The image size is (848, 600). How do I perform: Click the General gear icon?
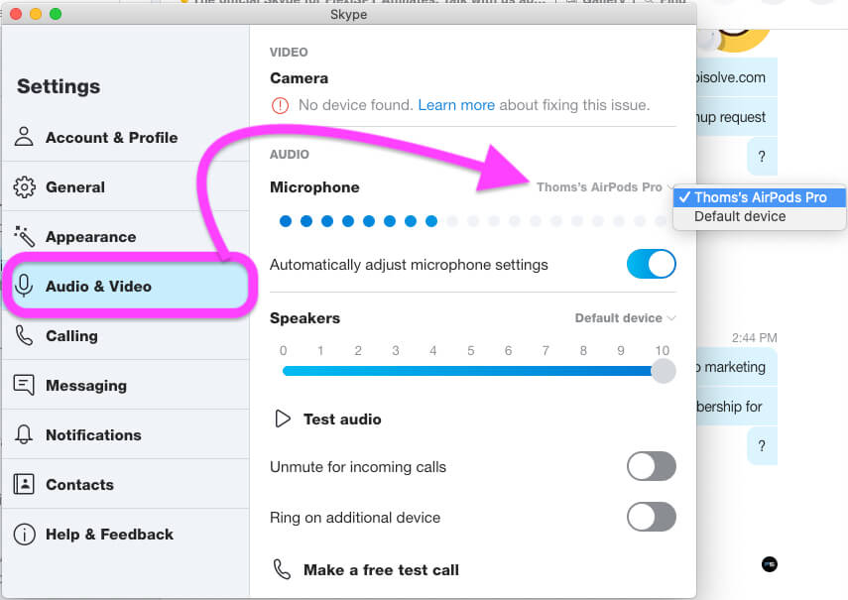(x=24, y=187)
